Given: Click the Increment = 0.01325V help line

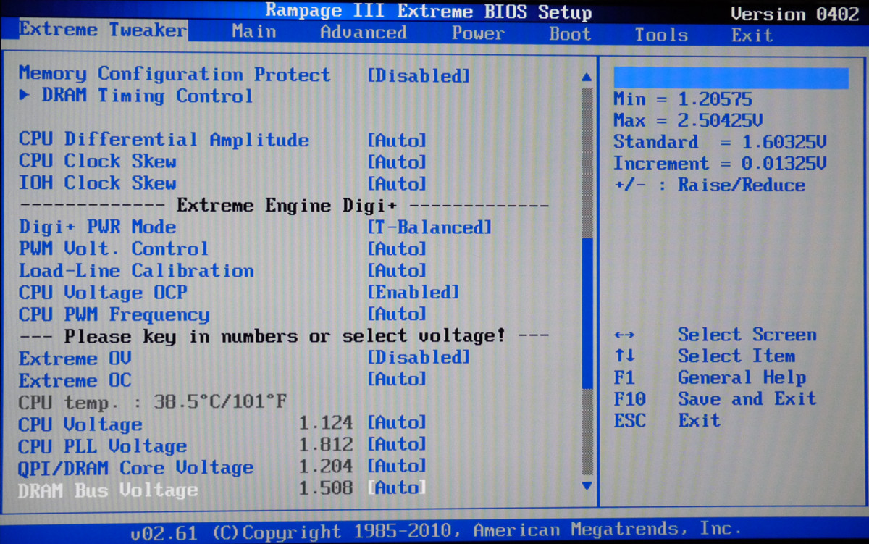Looking at the screenshot, I should (720, 164).
